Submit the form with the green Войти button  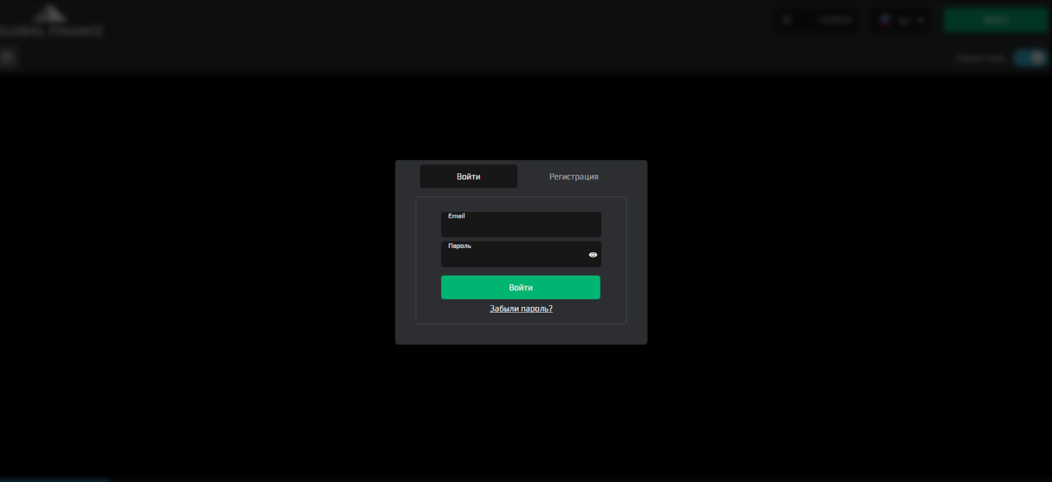pyautogui.click(x=521, y=288)
